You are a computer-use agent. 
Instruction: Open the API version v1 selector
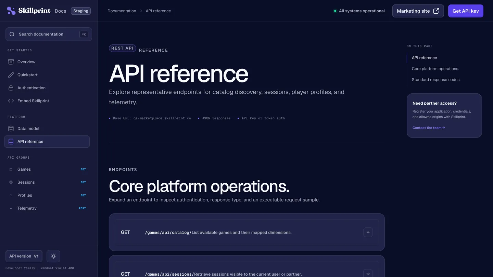pyautogui.click(x=24, y=256)
